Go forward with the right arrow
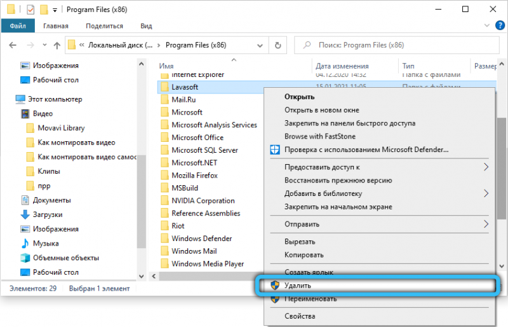The image size is (508, 327). pos(30,45)
